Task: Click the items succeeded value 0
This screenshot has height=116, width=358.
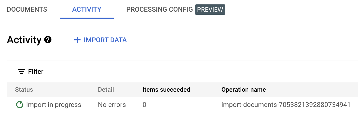Action: [x=144, y=105]
